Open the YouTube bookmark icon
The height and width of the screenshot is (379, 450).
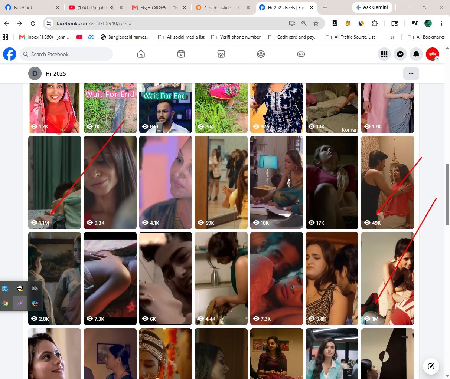79,37
